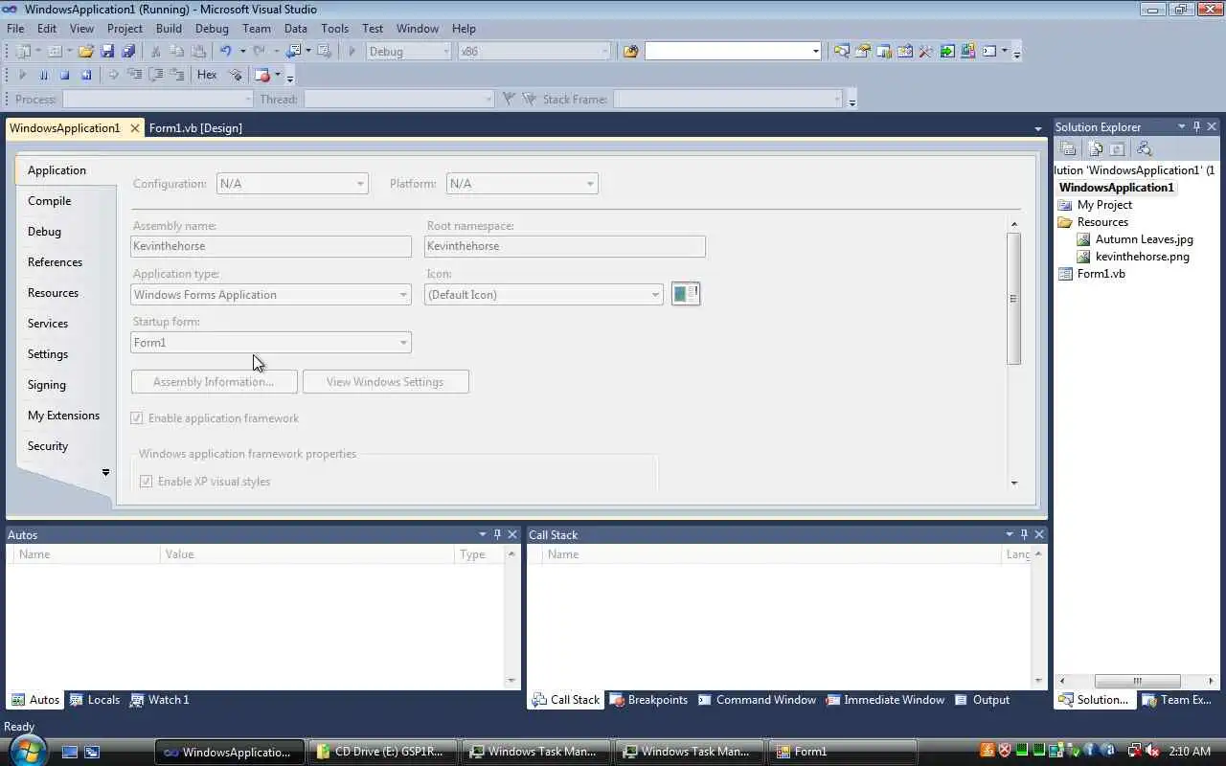The width and height of the screenshot is (1226, 766).
Task: Click the Paste clipboard icon
Action: click(198, 51)
